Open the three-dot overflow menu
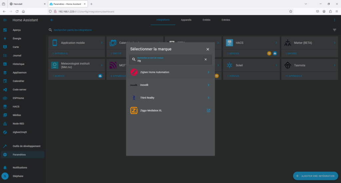This screenshot has height=183, width=341. pos(335,20)
